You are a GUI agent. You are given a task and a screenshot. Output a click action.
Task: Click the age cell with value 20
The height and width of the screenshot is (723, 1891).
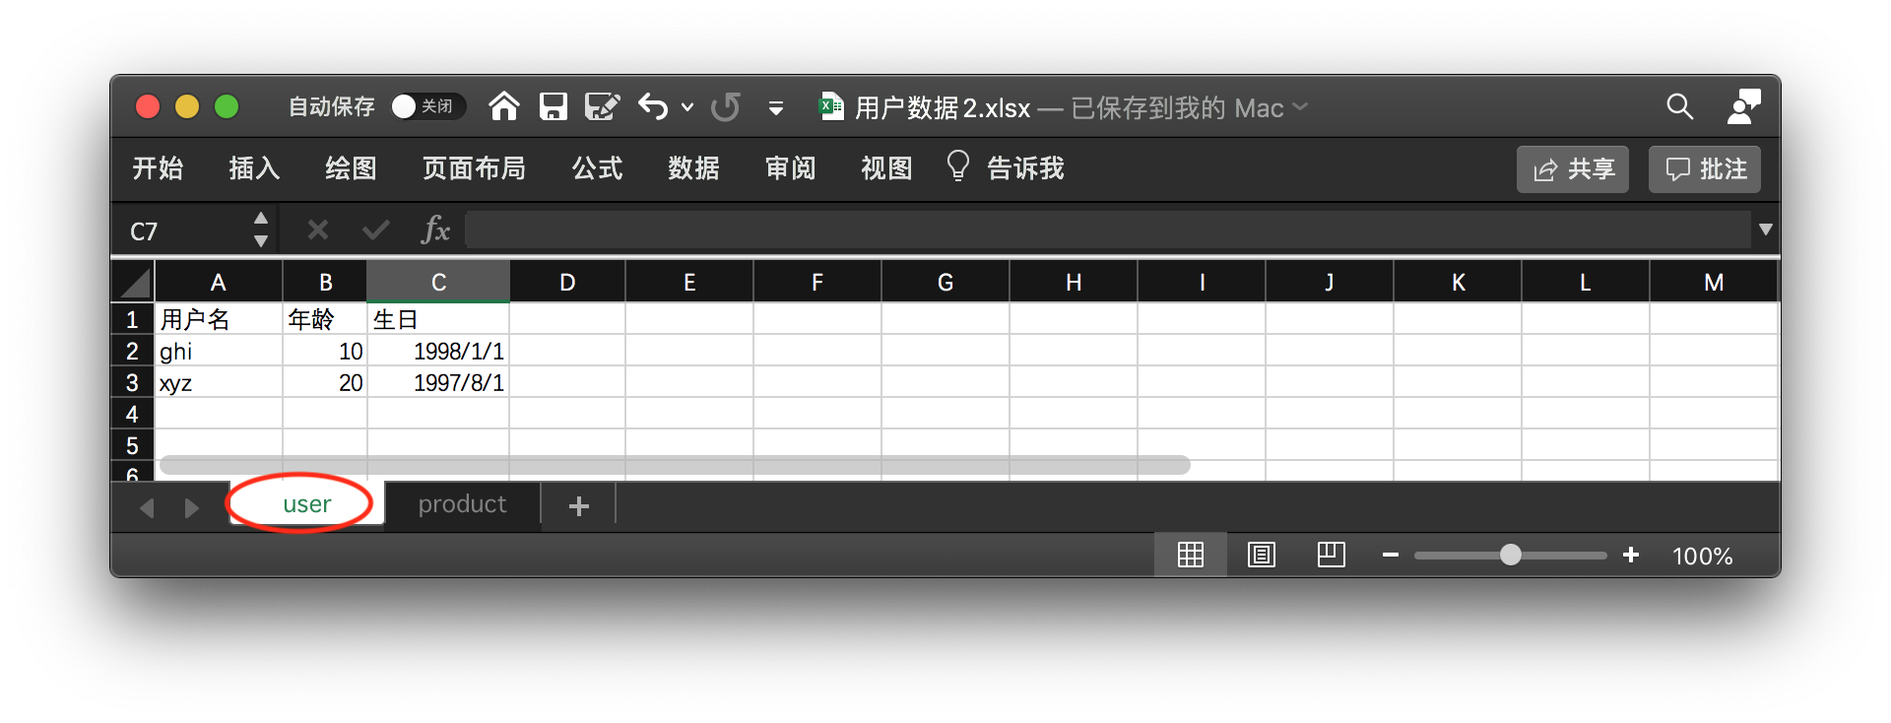click(325, 382)
